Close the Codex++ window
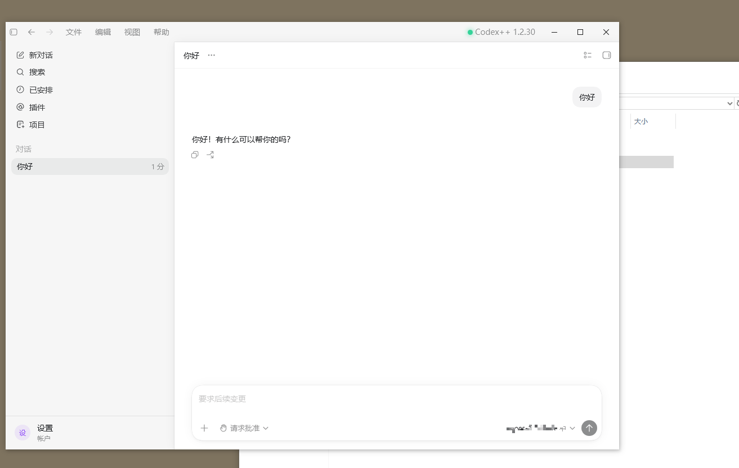Screen dimensions: 739x468 pyautogui.click(x=606, y=32)
